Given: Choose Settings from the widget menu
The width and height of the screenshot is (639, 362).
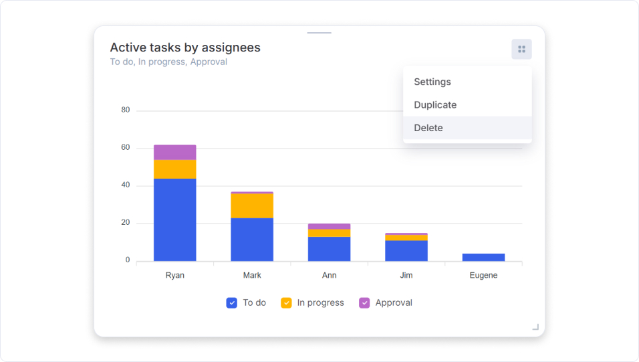Looking at the screenshot, I should coord(432,82).
